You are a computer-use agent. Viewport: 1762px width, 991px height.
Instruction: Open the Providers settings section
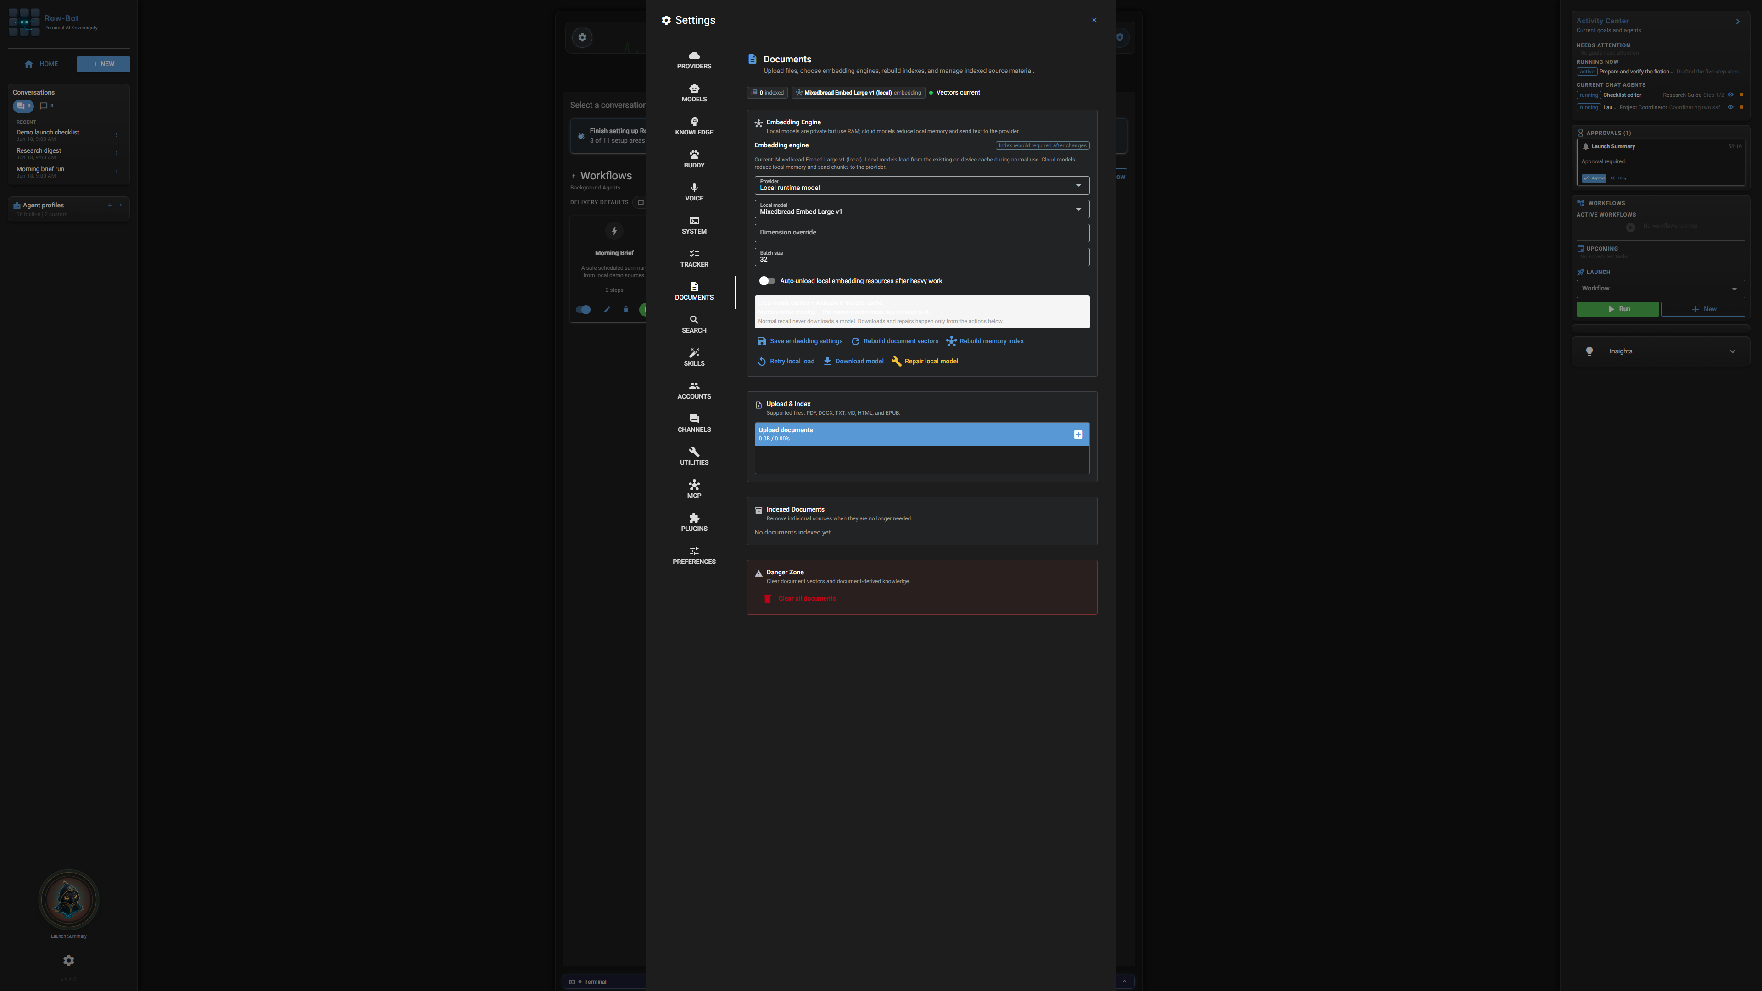click(x=694, y=60)
